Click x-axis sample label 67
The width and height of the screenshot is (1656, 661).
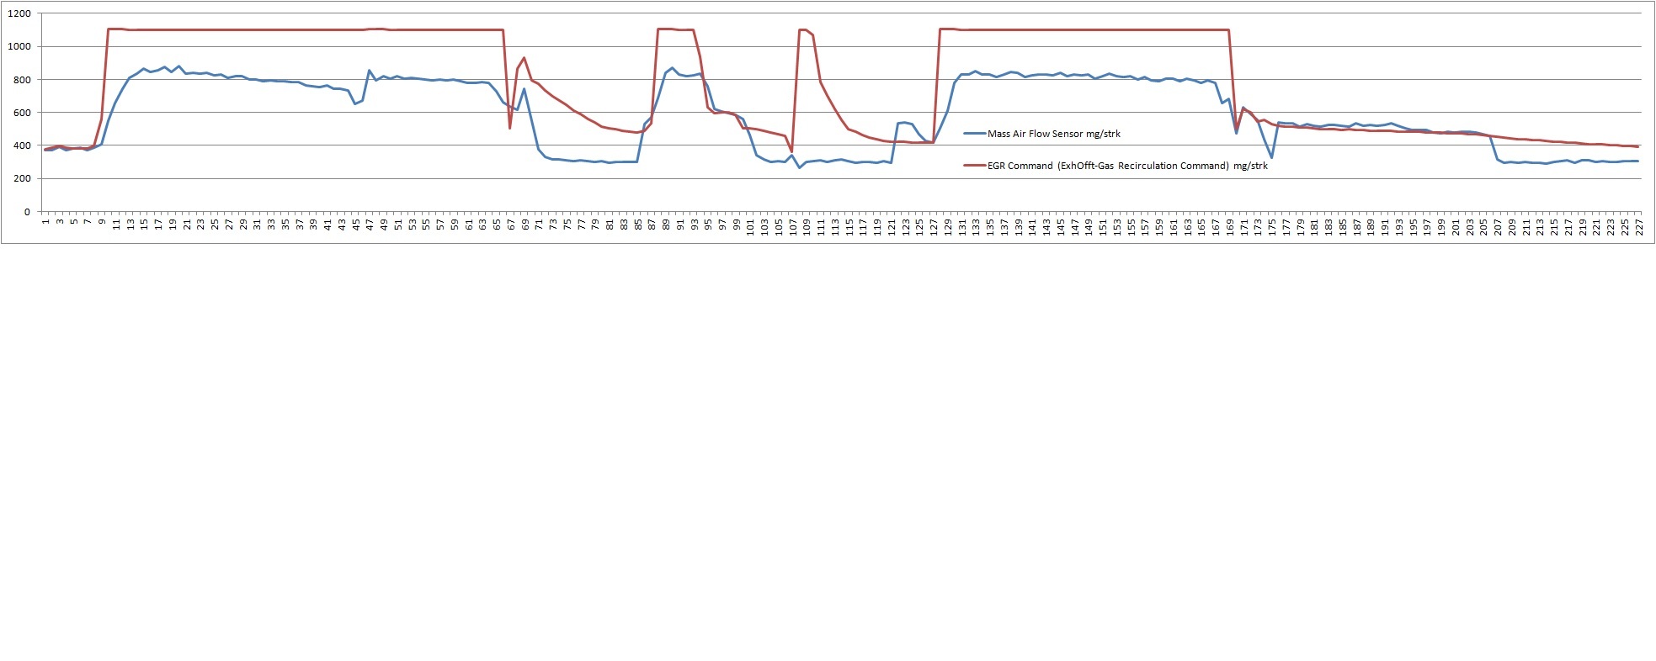coord(511,225)
